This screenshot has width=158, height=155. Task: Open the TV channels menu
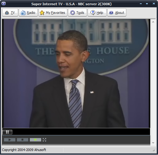pyautogui.click(x=10, y=13)
